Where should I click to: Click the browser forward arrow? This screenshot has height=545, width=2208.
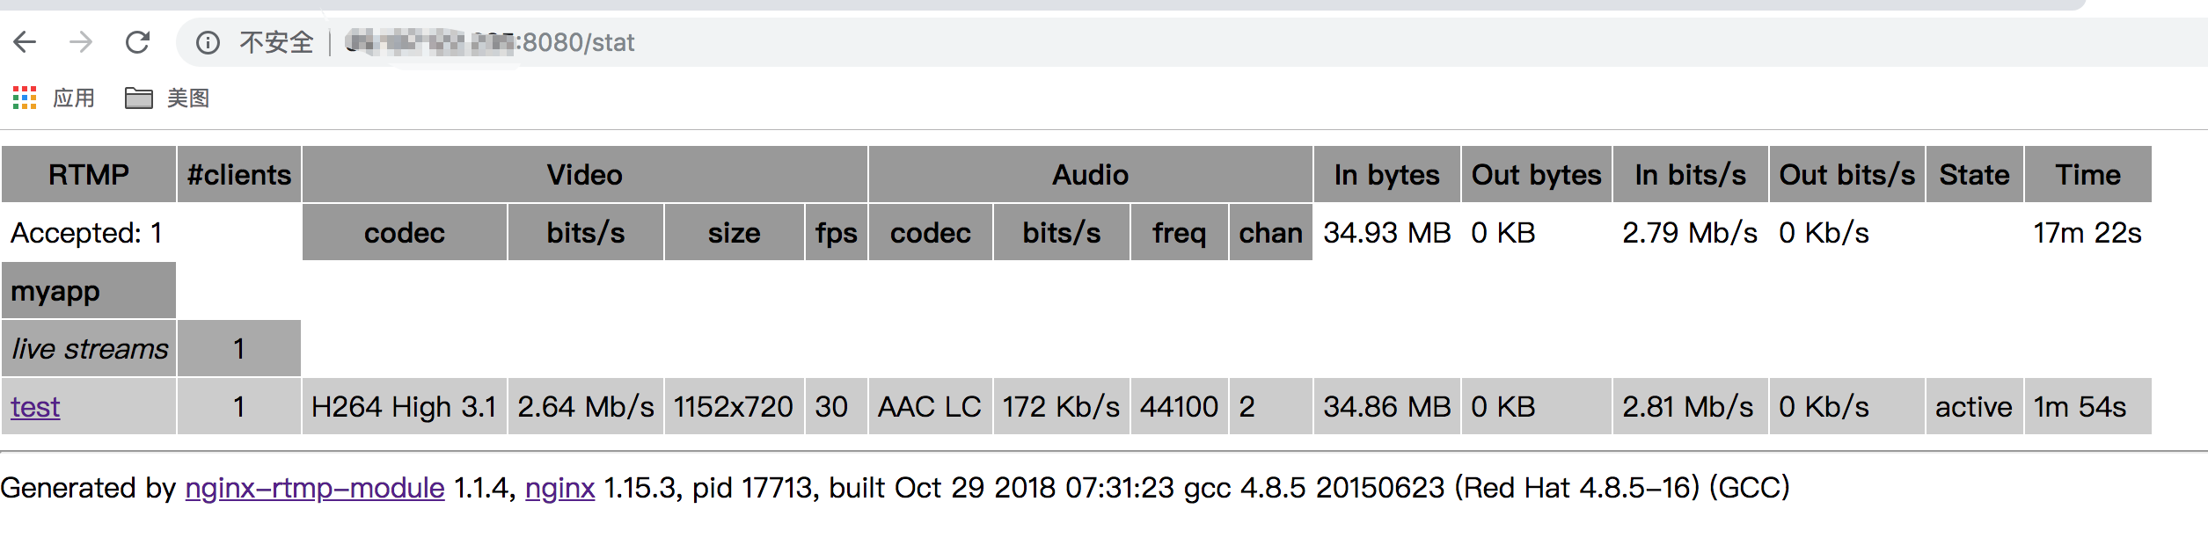81,42
